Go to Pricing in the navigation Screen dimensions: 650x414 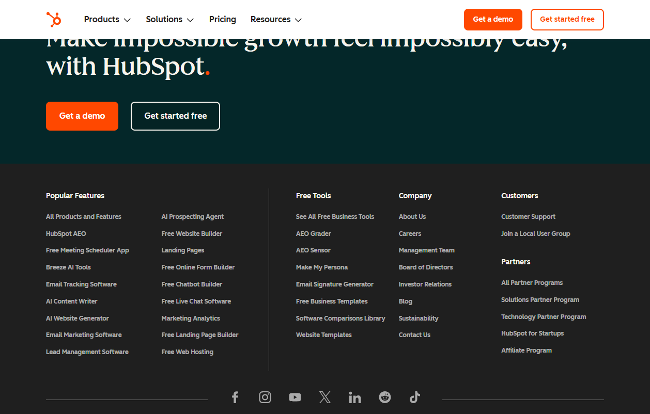click(223, 20)
